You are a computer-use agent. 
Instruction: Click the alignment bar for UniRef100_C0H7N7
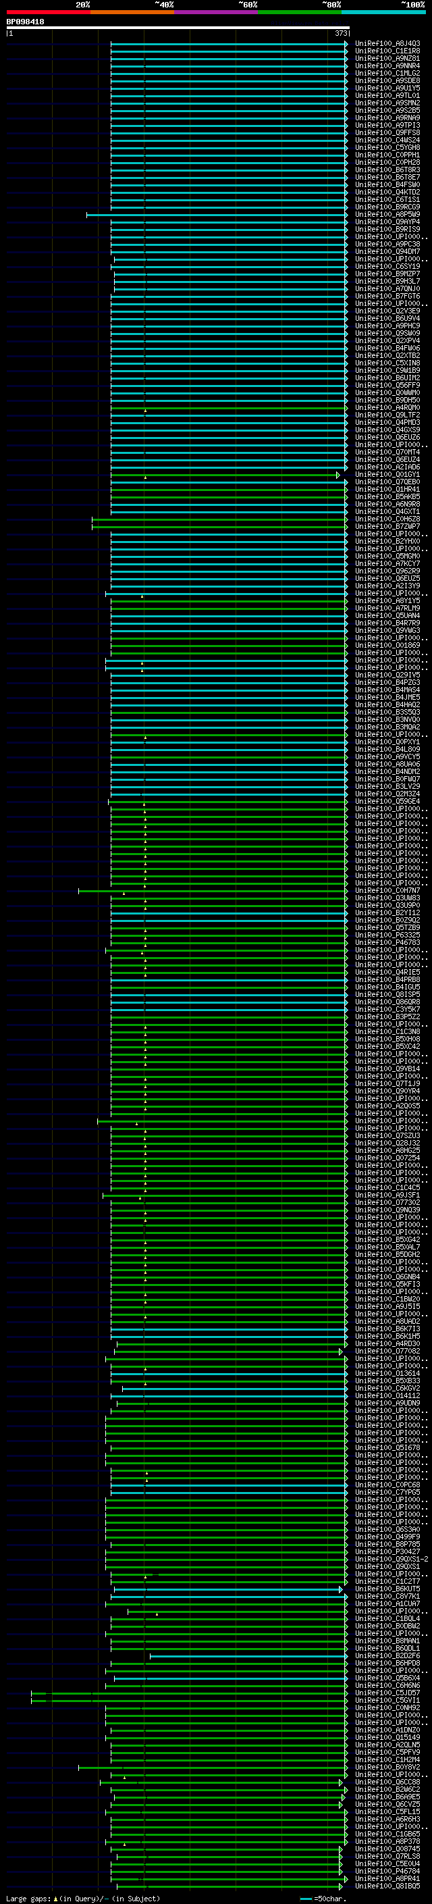click(213, 891)
